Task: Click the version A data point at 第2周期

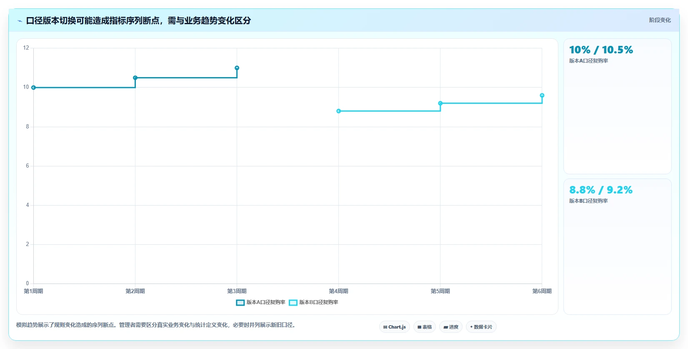Action: pos(135,78)
